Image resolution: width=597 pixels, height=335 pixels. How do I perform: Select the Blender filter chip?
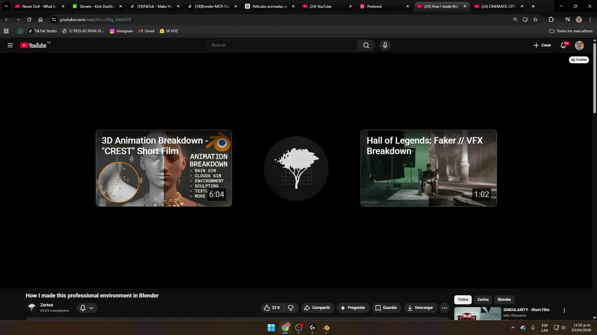tap(504, 300)
